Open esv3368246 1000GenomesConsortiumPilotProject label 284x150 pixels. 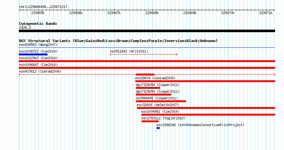(200, 125)
